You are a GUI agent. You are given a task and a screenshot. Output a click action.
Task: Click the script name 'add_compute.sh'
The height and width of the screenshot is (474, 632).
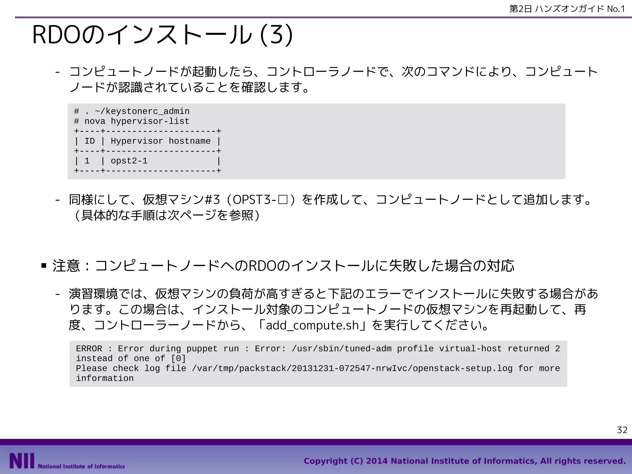(x=312, y=326)
